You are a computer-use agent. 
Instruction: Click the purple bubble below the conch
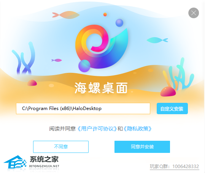coord(84,66)
